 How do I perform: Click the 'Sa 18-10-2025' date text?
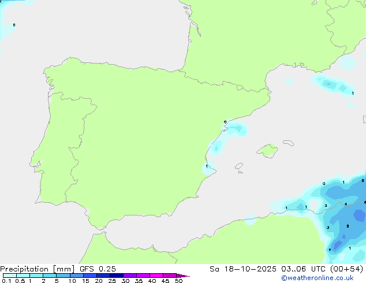click(x=243, y=269)
